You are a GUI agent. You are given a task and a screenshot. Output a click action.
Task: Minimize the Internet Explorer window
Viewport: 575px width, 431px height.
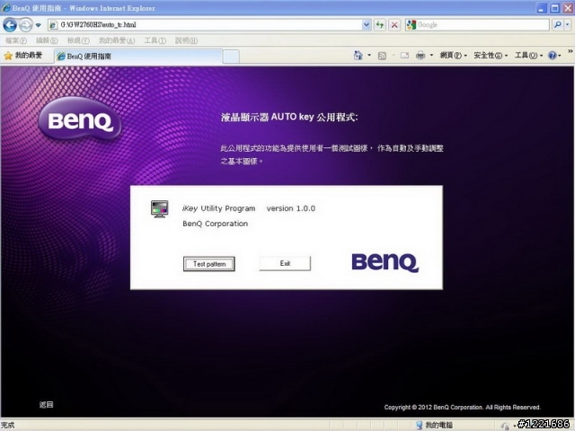tap(542, 8)
